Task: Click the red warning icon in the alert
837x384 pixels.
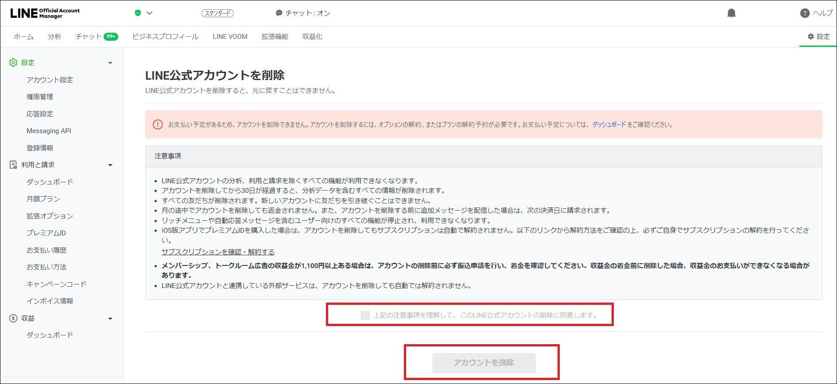Action: pos(158,125)
